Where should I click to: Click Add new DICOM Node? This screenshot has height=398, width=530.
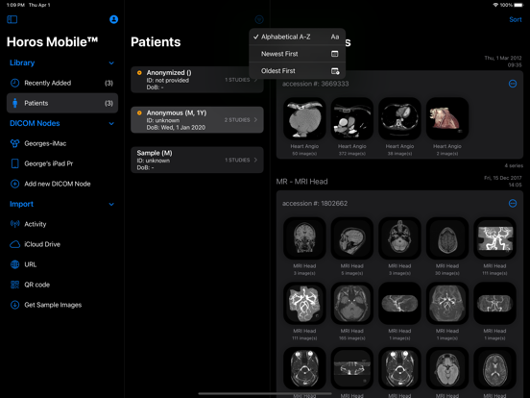tap(62, 184)
